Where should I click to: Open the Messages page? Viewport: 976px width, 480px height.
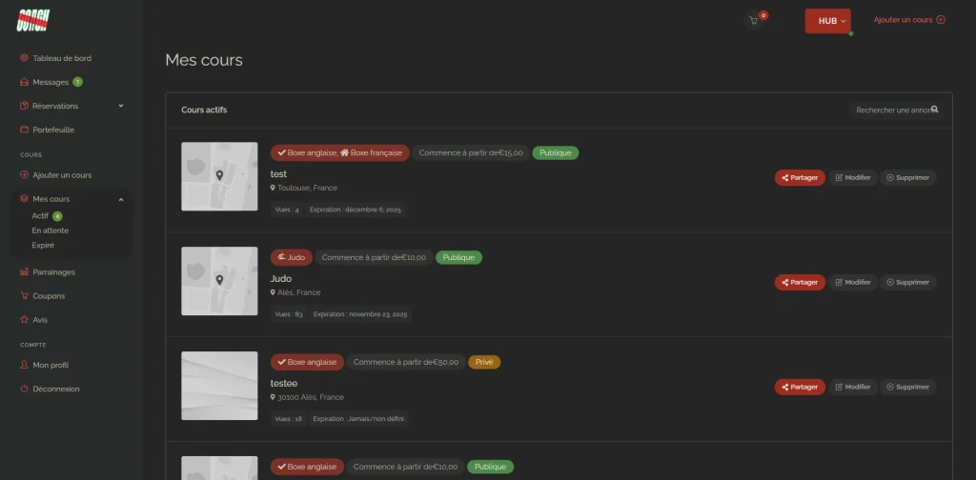[x=51, y=82]
